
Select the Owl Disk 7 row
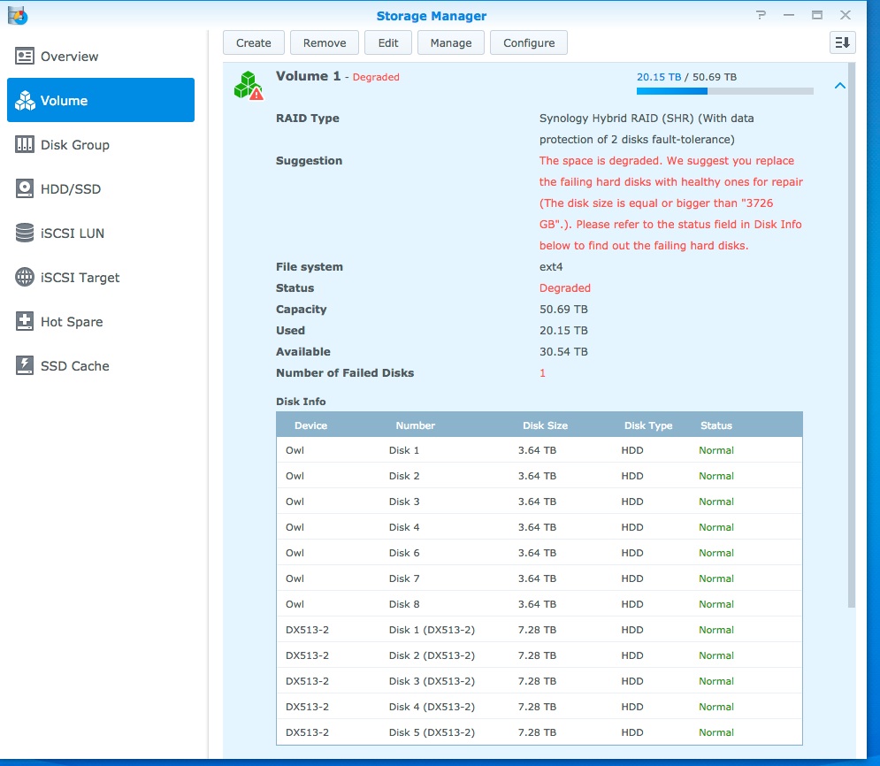coord(539,578)
